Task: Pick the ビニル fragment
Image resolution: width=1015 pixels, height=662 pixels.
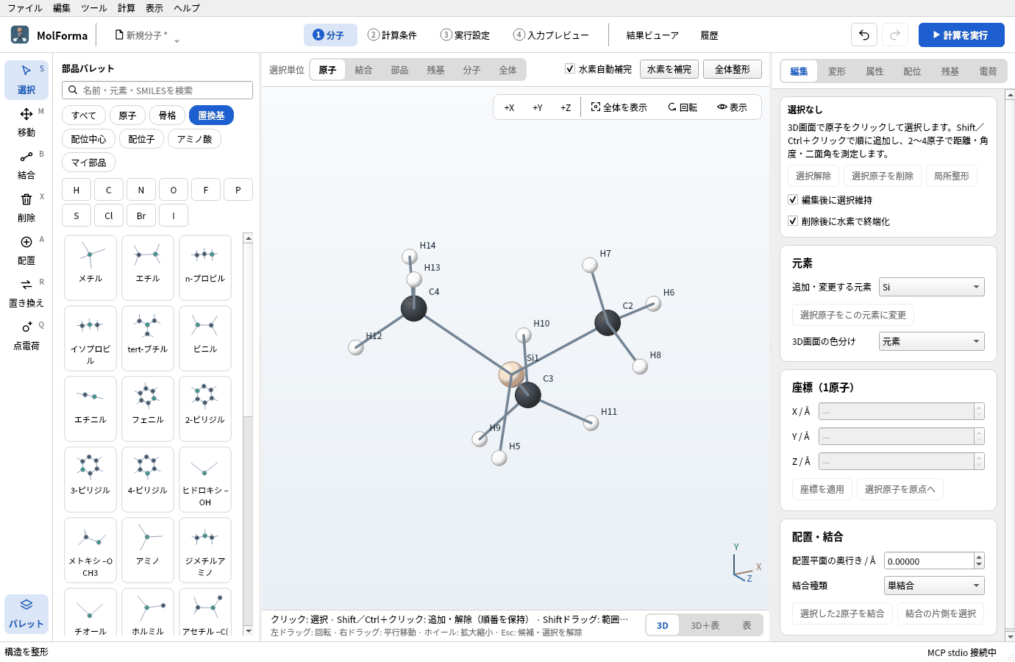Action: tap(205, 338)
